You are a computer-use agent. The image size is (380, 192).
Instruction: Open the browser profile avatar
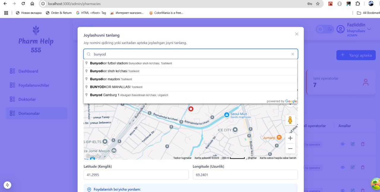371,4
